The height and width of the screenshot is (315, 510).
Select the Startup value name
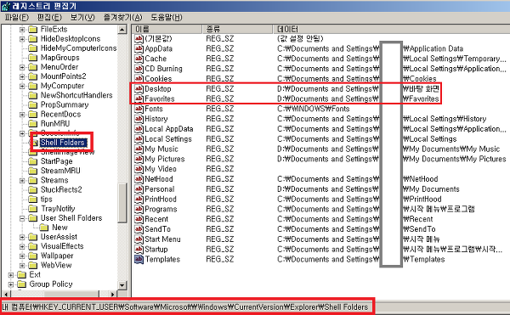coord(156,250)
